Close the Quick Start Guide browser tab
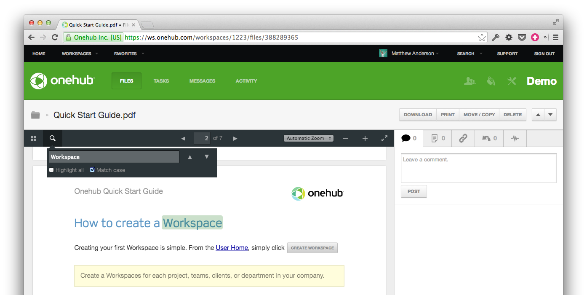This screenshot has width=587, height=295. click(x=133, y=25)
